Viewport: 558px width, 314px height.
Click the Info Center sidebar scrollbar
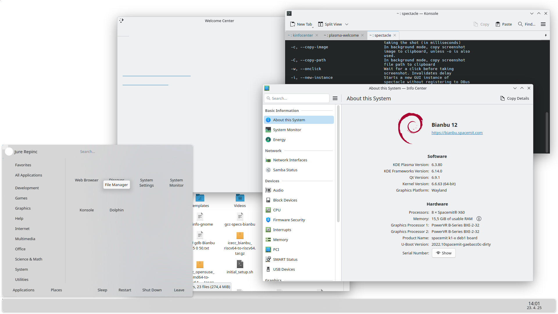[338, 164]
